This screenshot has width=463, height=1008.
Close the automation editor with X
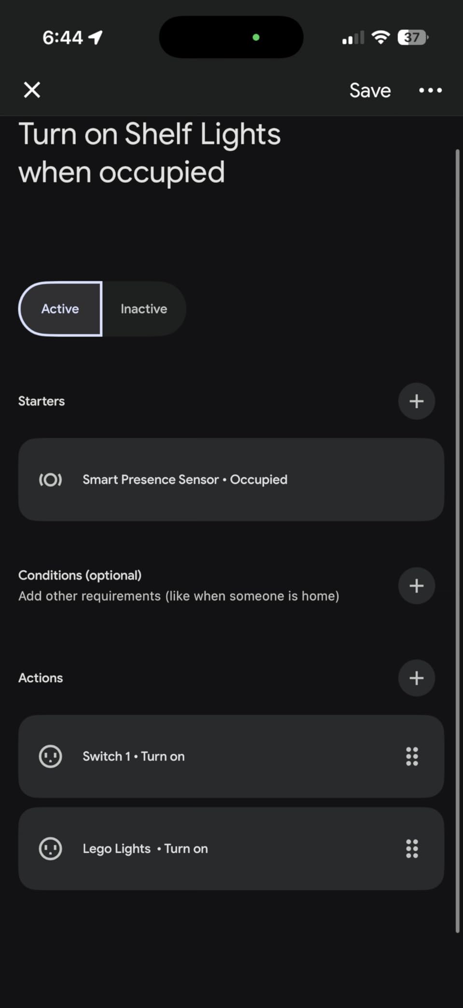[32, 90]
